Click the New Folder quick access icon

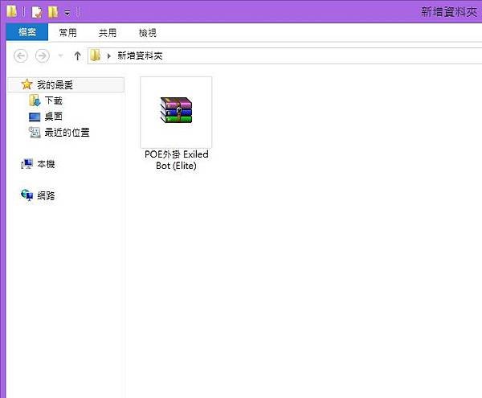53,12
